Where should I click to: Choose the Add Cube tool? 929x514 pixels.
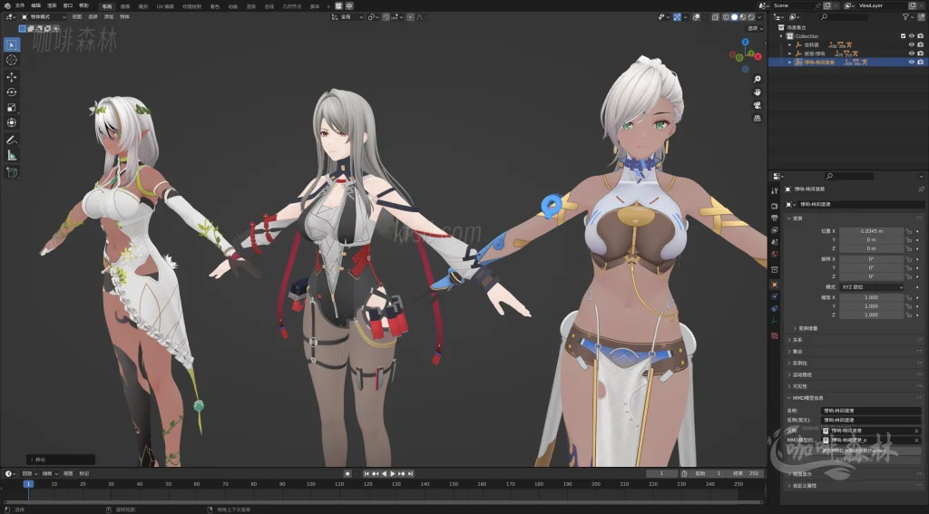pos(11,173)
